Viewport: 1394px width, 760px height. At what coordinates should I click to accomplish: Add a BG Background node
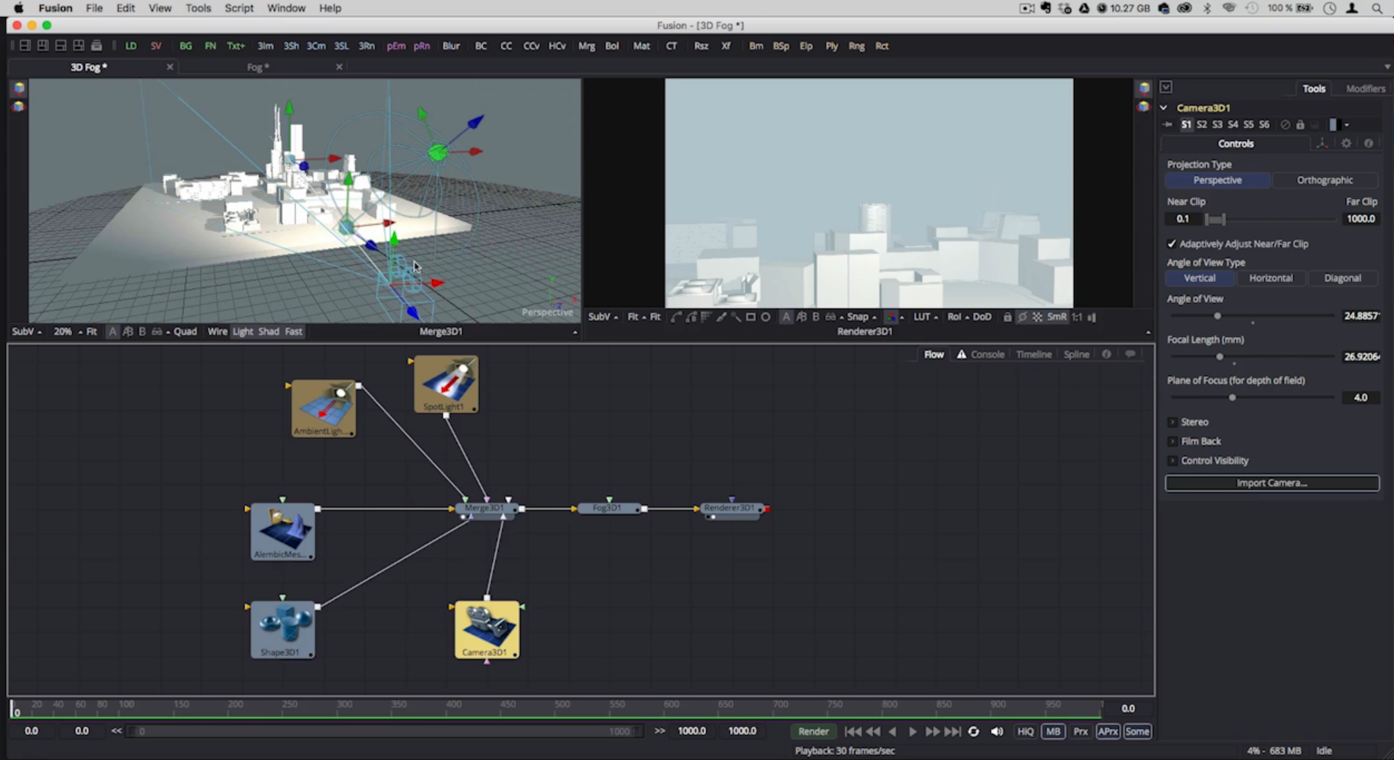pos(186,45)
